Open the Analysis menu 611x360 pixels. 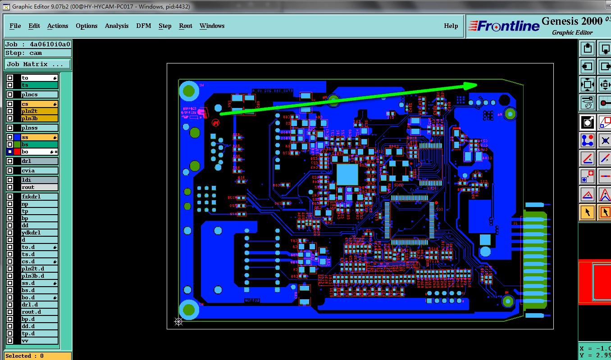(x=117, y=26)
